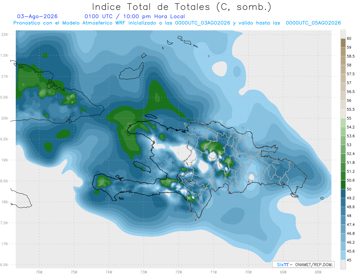Image resolution: width=357 pixels, height=276 pixels.
Task: Click the "45" value on the color scale
Action: click(x=349, y=260)
